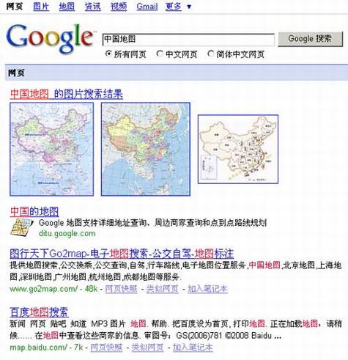
Task: Click the Google logo
Action: 50,38
